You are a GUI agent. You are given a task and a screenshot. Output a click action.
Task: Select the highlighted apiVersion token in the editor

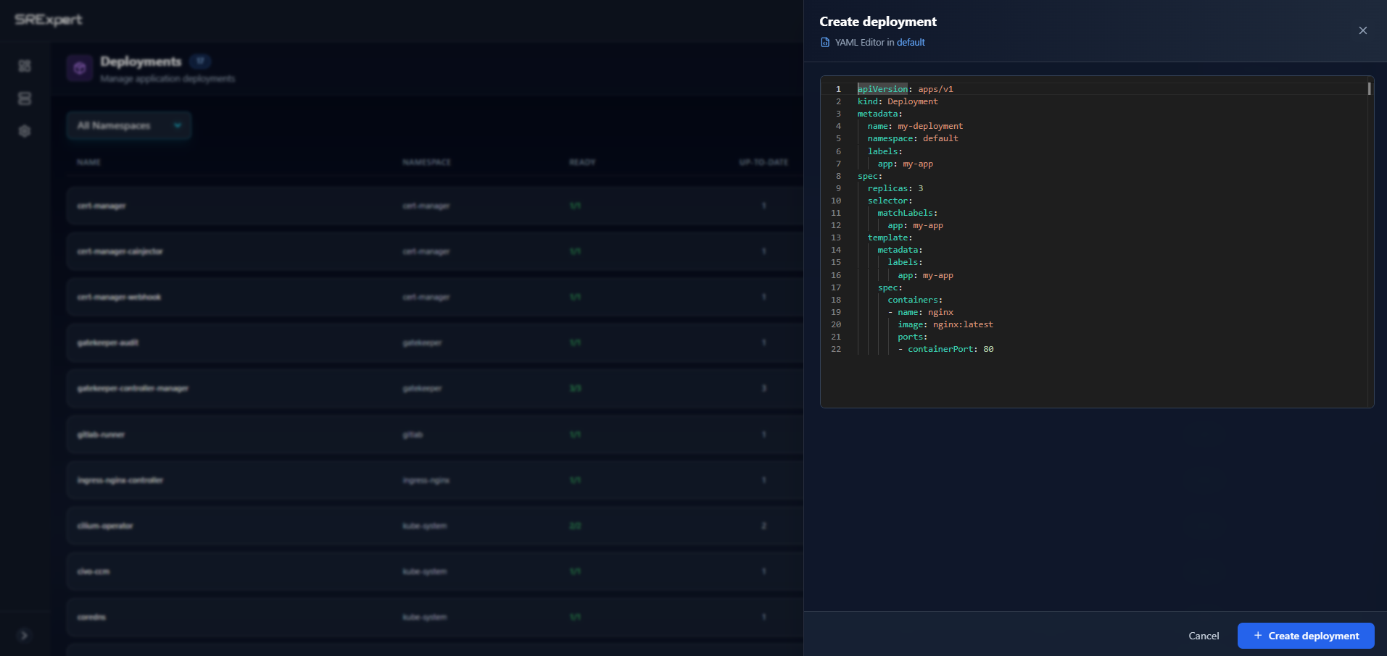(882, 88)
